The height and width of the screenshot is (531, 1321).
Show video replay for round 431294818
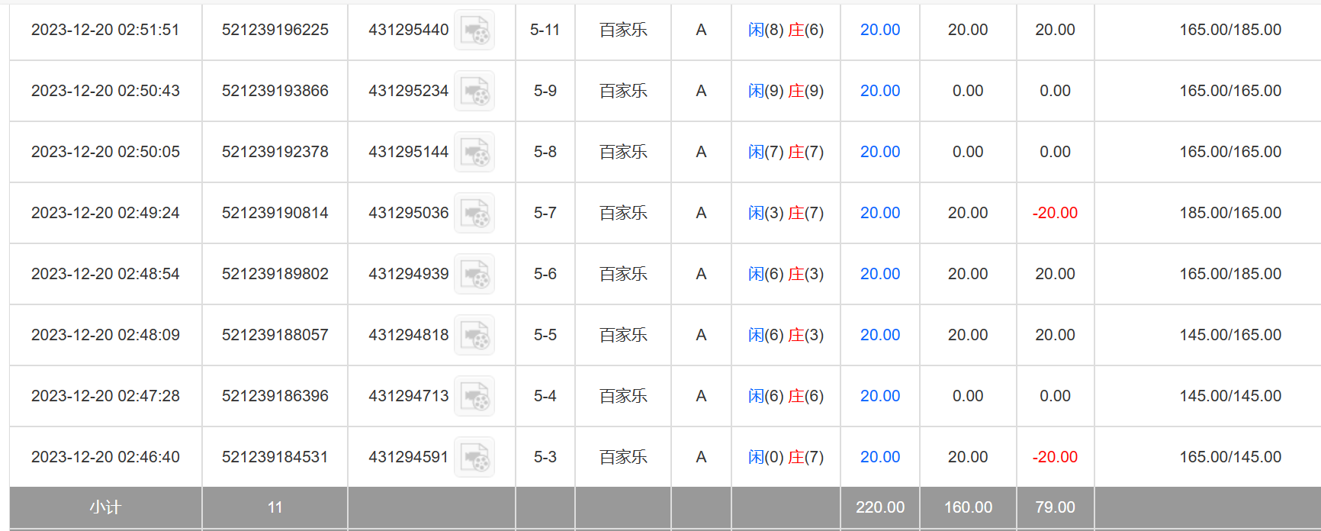[x=474, y=336]
